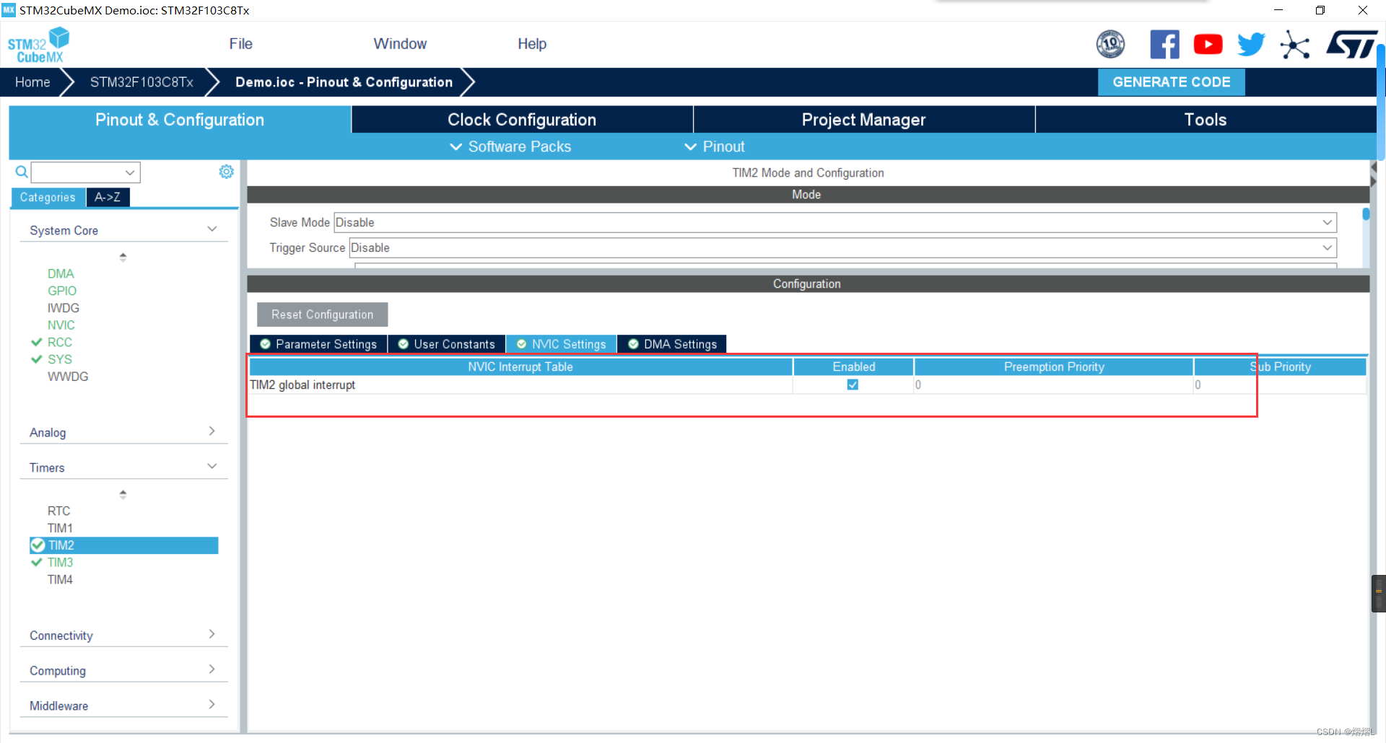Click the STM32CubeMX logo icon

pyautogui.click(x=38, y=45)
